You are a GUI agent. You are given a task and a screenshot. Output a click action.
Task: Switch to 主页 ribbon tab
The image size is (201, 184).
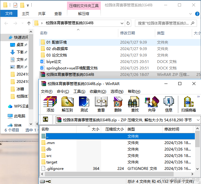coord(26,14)
